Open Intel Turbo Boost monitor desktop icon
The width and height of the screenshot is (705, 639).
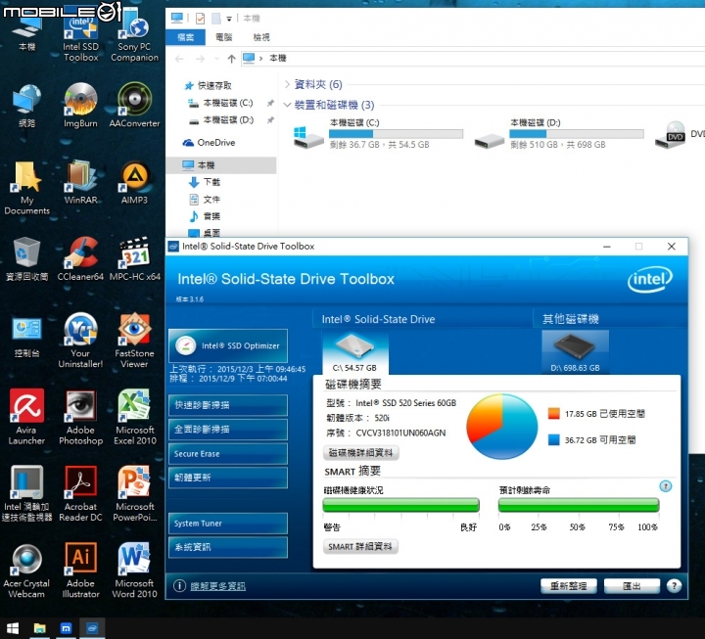pos(27,494)
